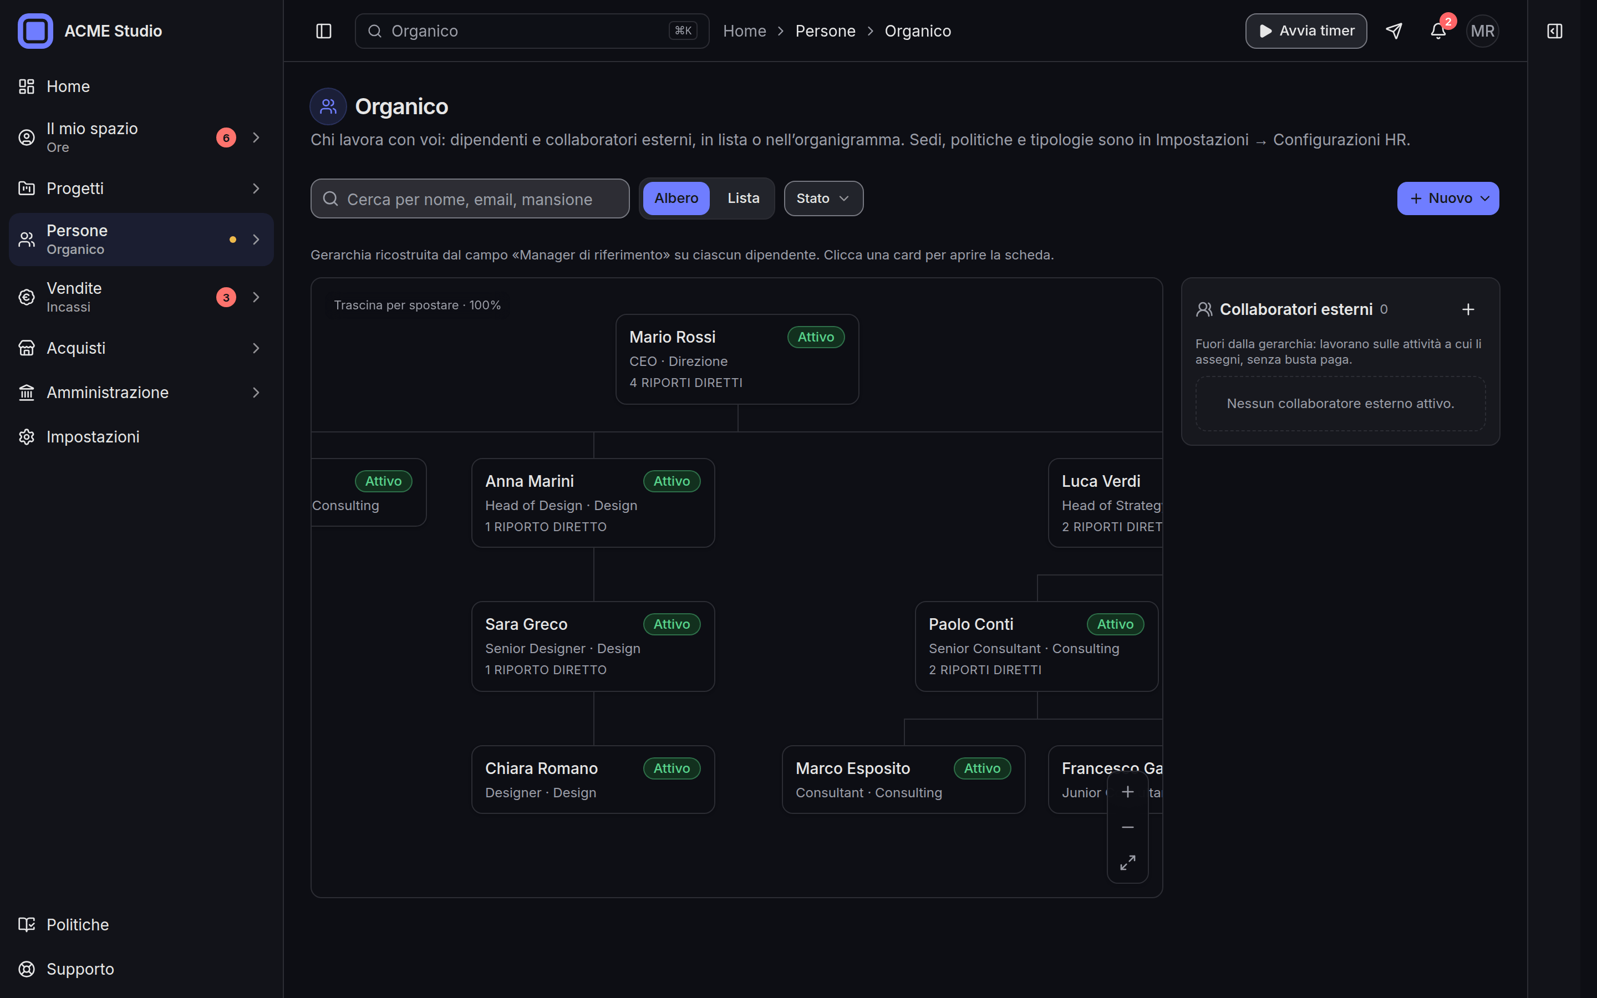The image size is (1597, 998).
Task: Switch to Albero view
Action: (x=676, y=198)
